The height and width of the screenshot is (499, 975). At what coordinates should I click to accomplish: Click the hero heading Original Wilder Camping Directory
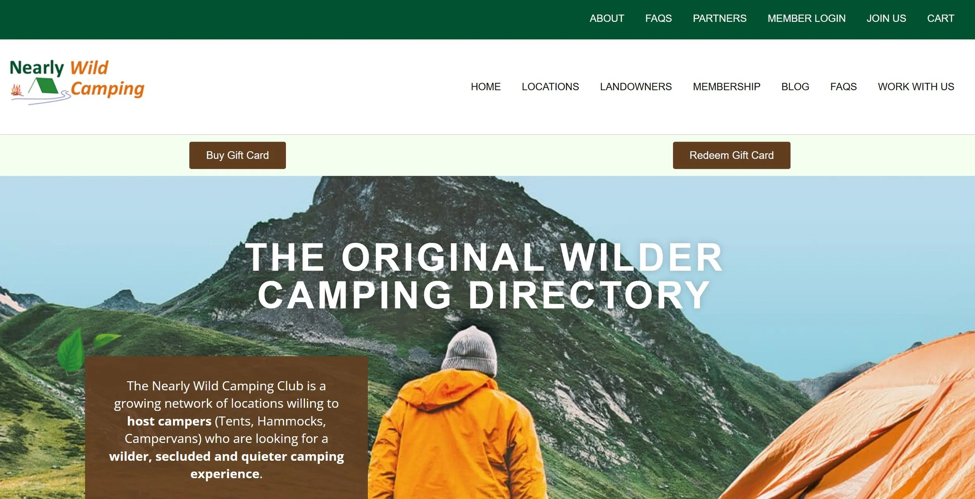pos(484,276)
